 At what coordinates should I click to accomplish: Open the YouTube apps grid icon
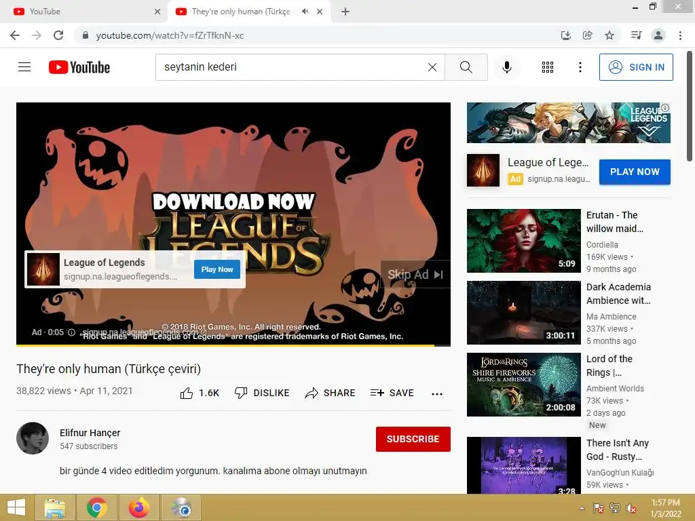548,67
